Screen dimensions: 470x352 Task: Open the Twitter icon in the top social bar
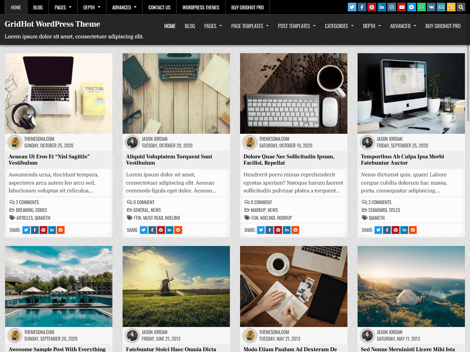coord(352,7)
